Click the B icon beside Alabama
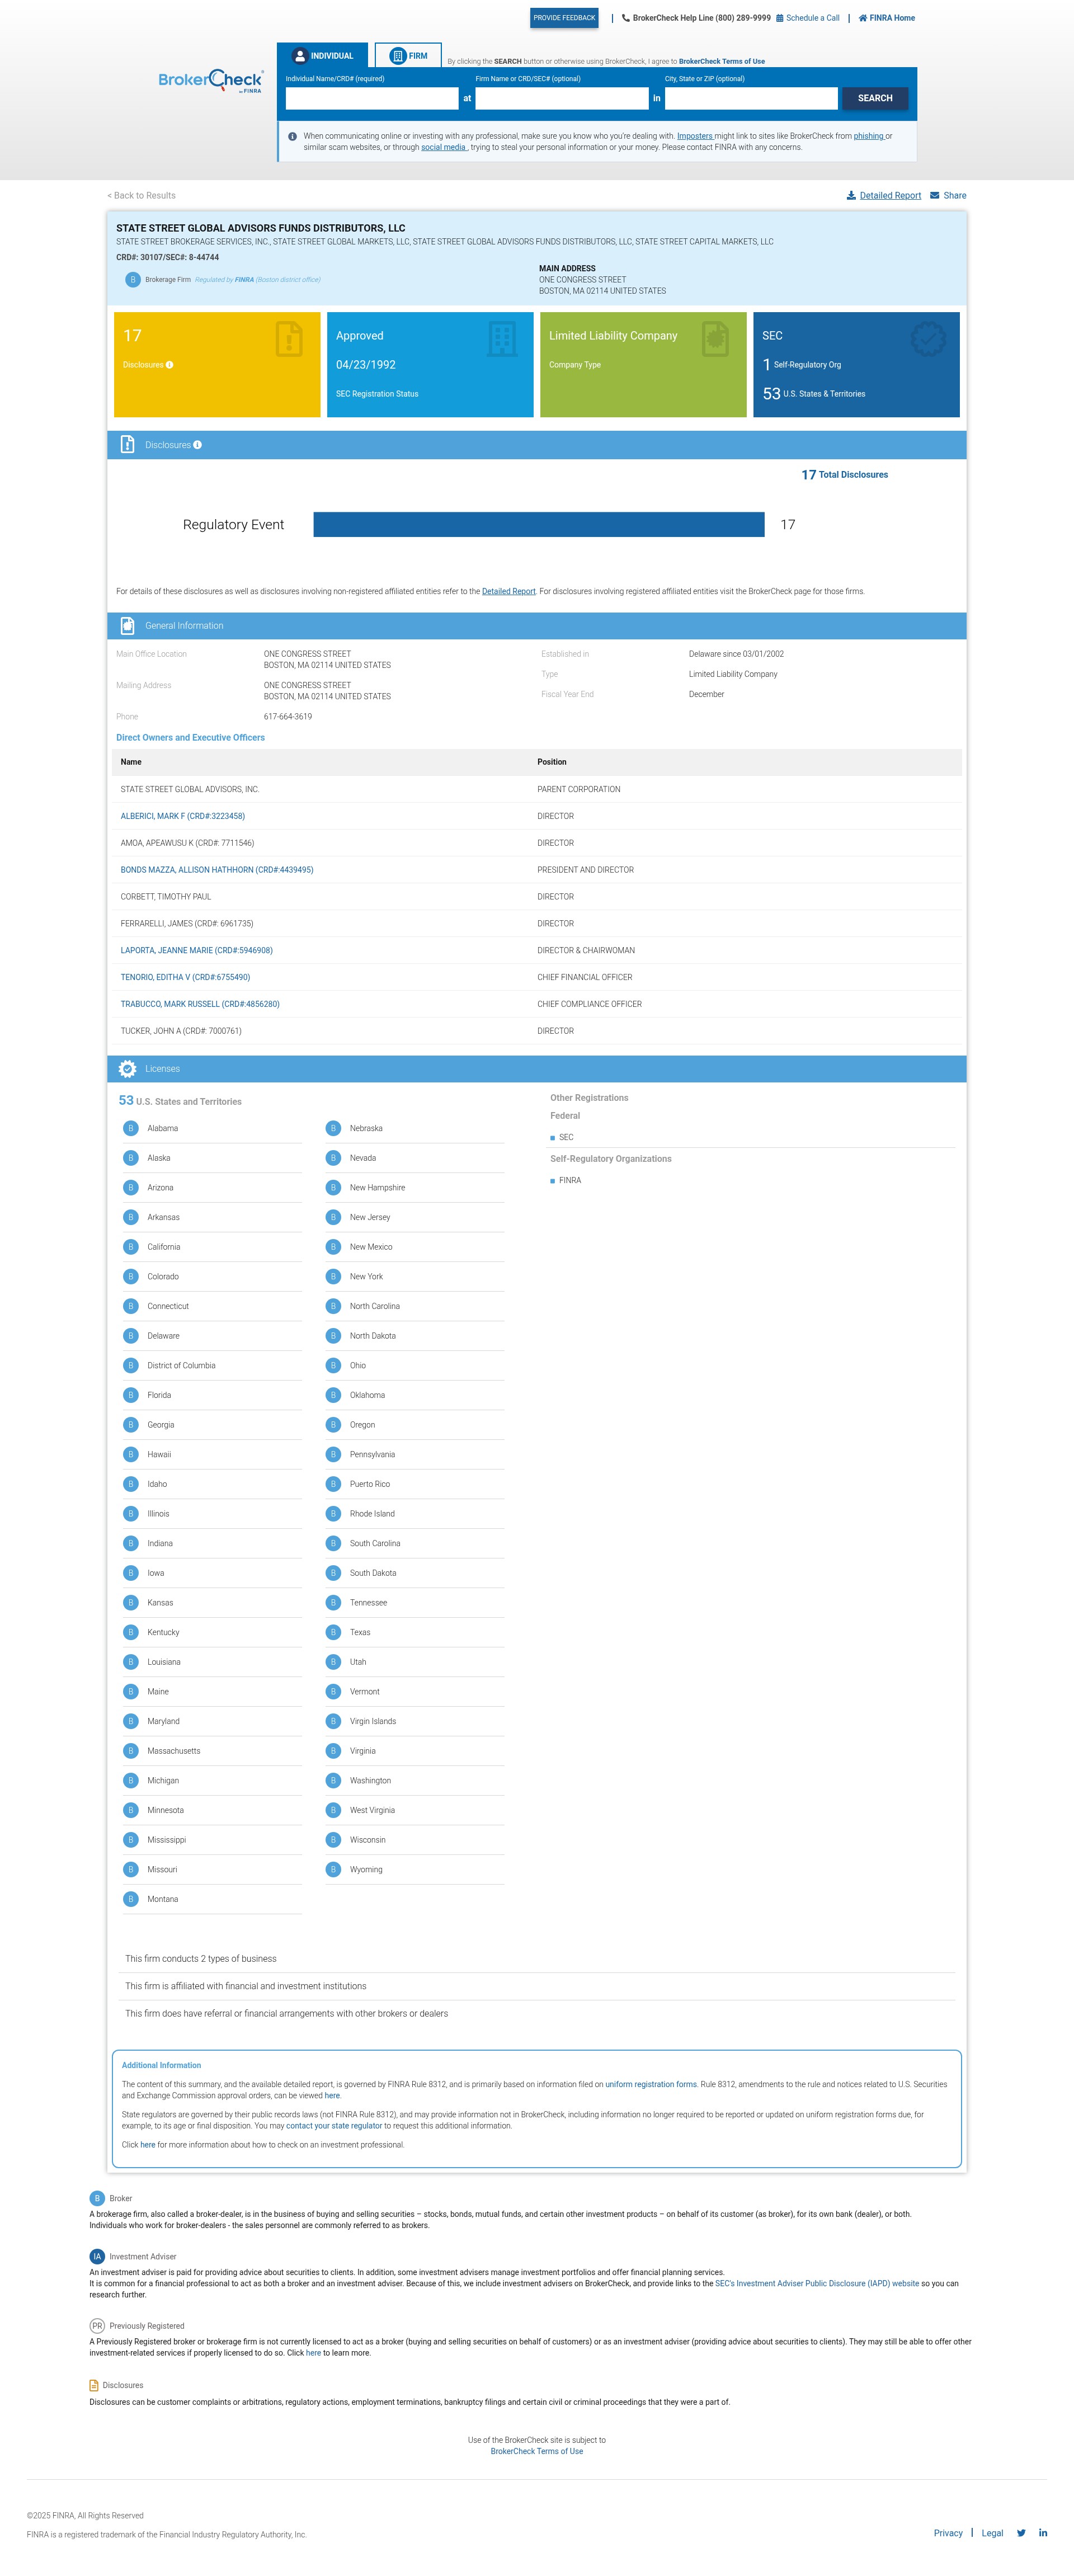Viewport: 1074px width, 2576px height. (130, 1128)
